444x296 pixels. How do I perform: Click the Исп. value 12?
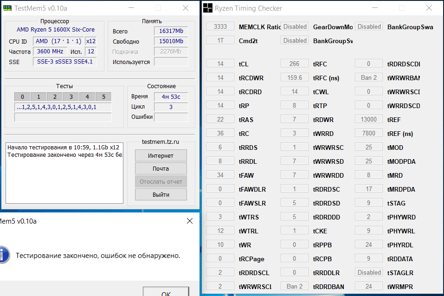pos(91,51)
